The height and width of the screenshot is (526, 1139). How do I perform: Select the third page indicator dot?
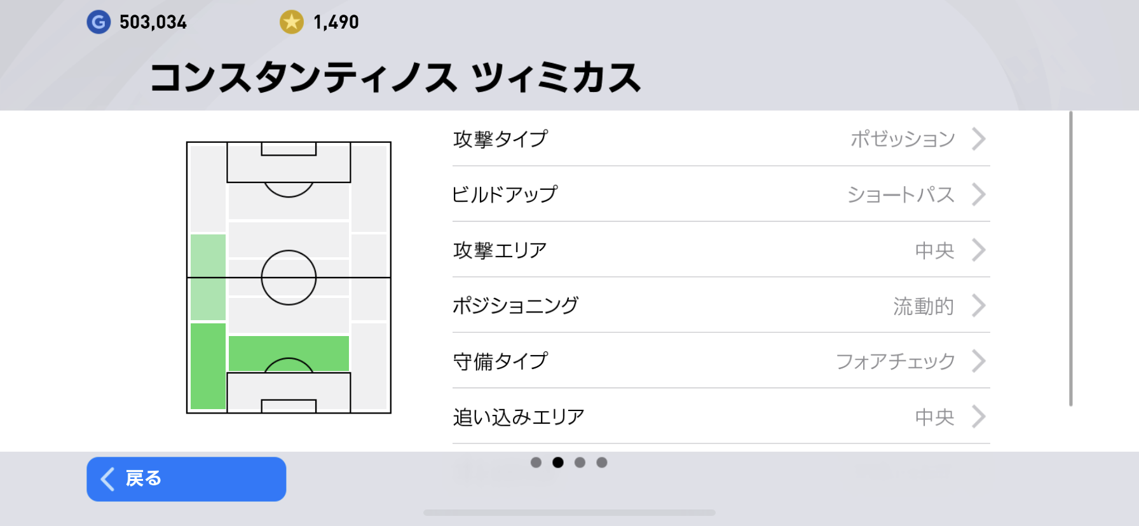point(580,462)
